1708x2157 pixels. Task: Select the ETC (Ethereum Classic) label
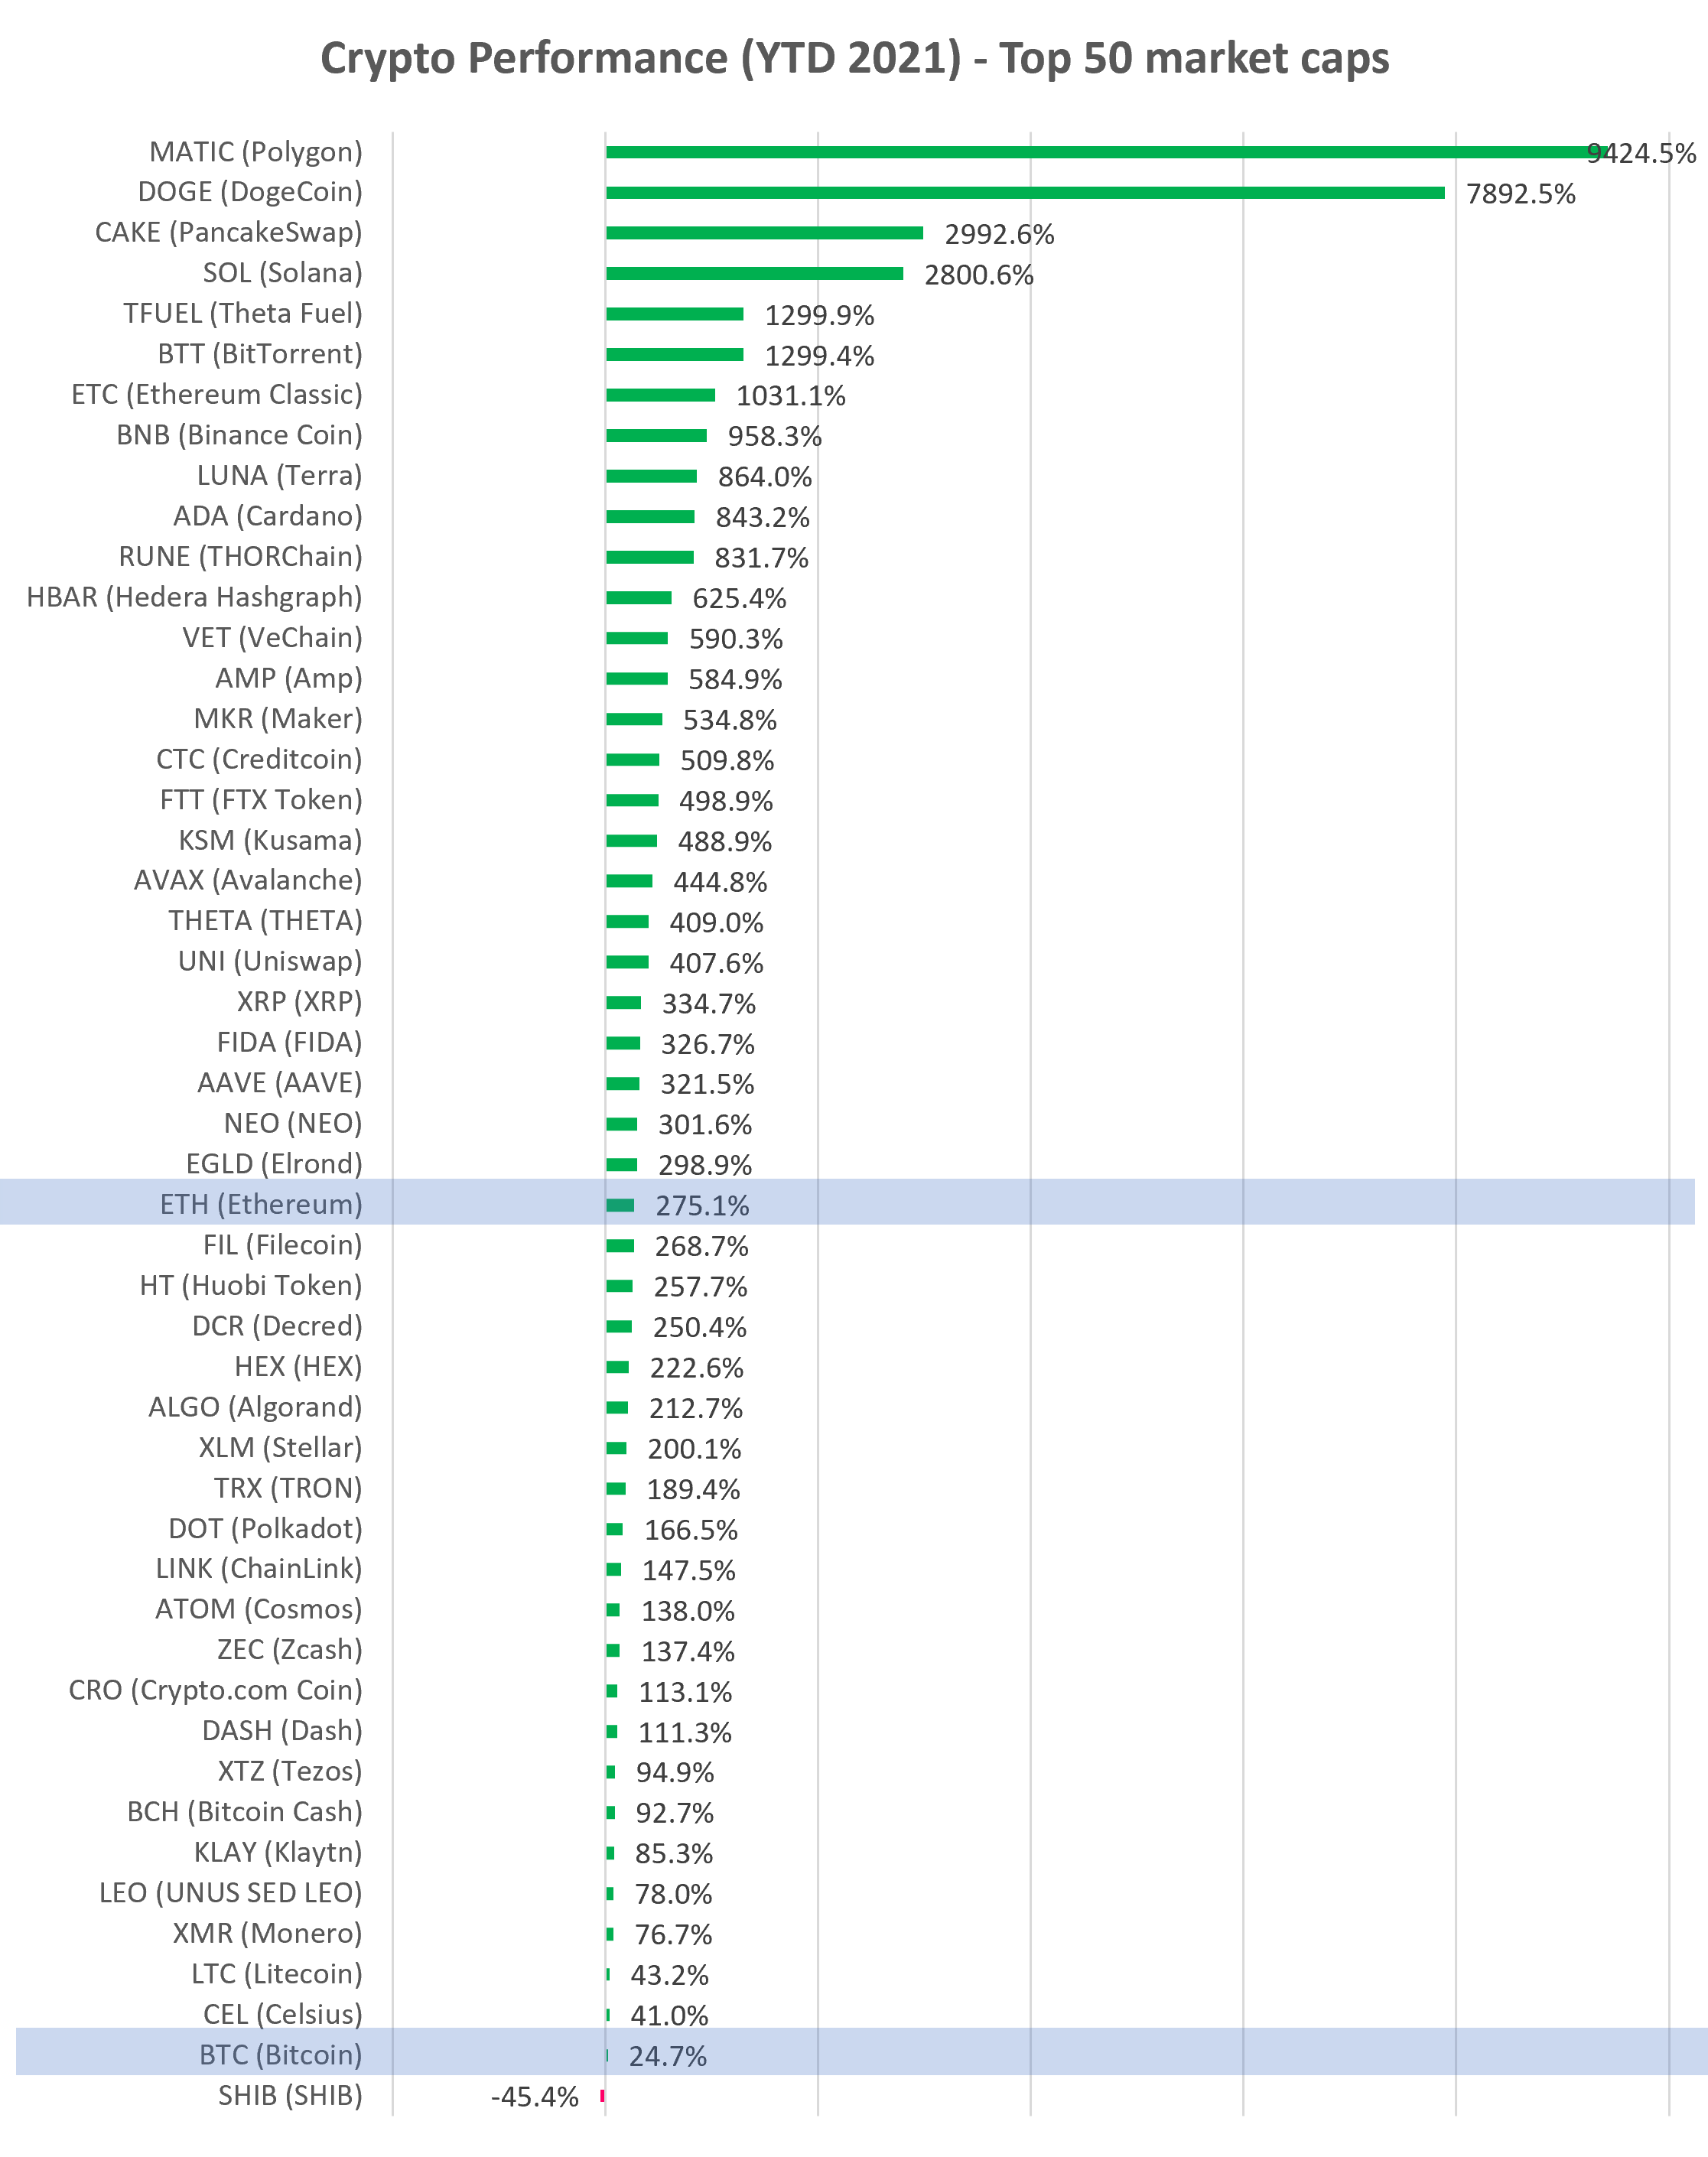pyautogui.click(x=217, y=395)
